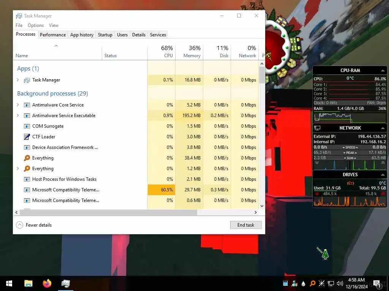Click the scroll down arrow of process list

262,206
